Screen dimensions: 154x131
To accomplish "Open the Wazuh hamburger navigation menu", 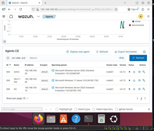I will pyautogui.click(x=4, y=16).
